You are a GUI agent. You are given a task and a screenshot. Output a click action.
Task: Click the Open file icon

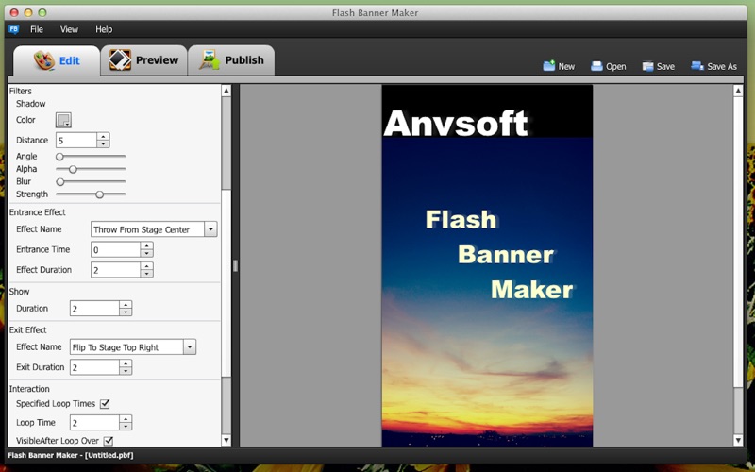click(x=596, y=66)
